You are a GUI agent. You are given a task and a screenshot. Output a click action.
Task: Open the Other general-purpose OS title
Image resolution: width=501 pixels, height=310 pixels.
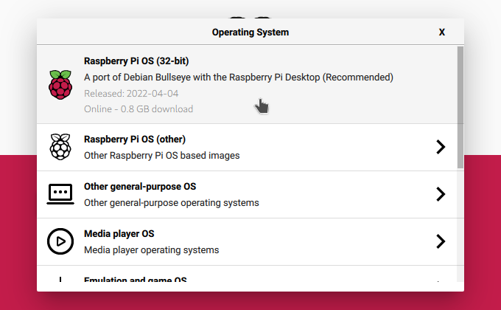point(140,187)
